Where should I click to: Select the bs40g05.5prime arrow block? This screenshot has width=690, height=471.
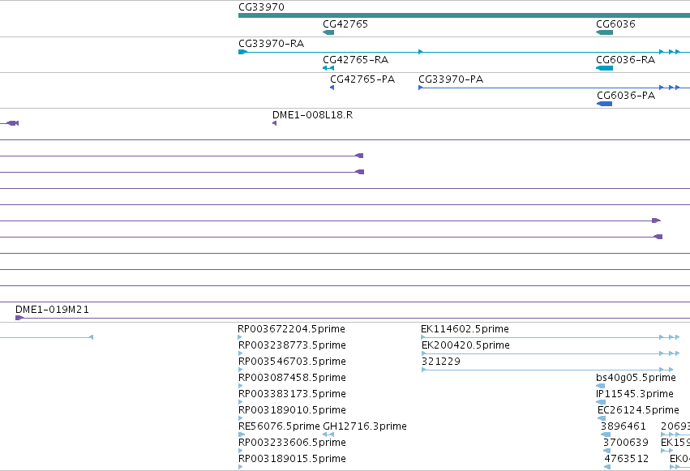tap(600, 386)
